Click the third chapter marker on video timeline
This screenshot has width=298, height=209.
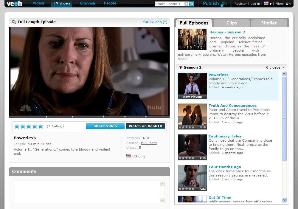tap(103, 117)
